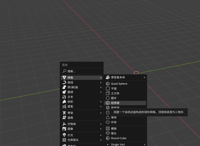Open the 蜡笔 grease pencil entry
This screenshot has width=200, height=146.
coord(82,106)
